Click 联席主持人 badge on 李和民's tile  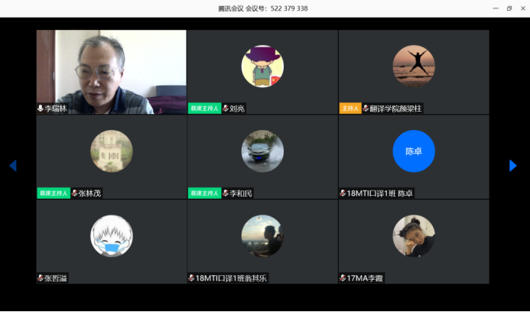(x=204, y=193)
